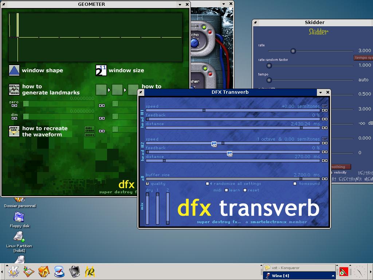Image resolution: width=373 pixels, height=280 pixels.
Task: Click the mix 2 vertical slider in Transverb
Action: [168, 208]
